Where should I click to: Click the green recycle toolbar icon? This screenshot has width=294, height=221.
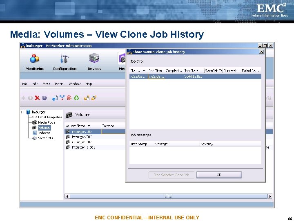pos(76,98)
